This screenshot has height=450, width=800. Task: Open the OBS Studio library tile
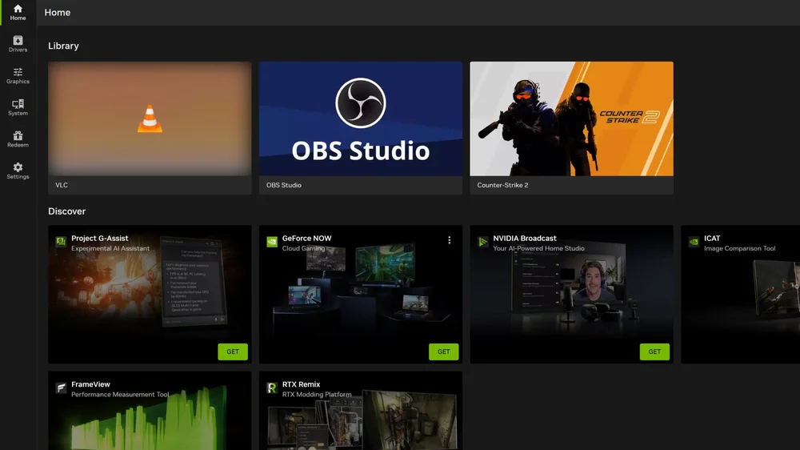(361, 127)
